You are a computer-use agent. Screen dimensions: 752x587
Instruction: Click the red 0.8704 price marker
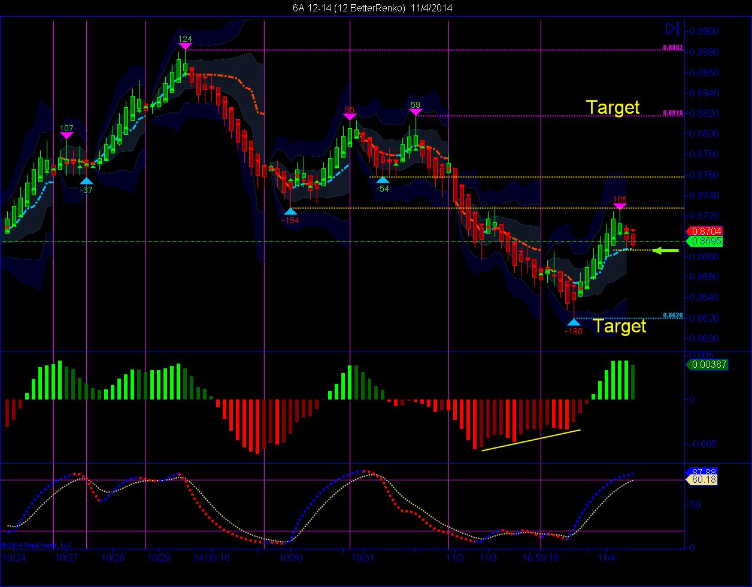click(704, 231)
